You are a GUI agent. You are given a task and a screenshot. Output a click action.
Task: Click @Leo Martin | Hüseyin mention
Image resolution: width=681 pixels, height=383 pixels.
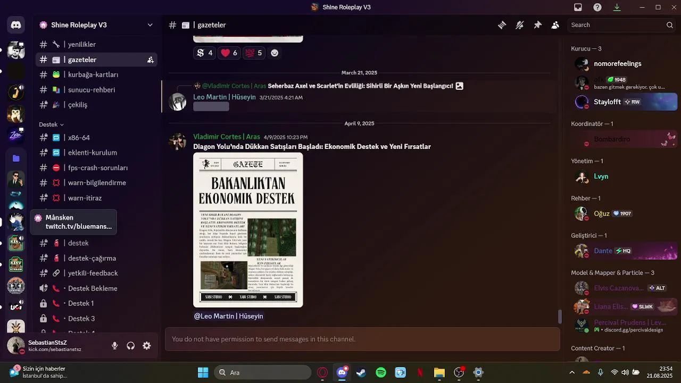point(228,316)
